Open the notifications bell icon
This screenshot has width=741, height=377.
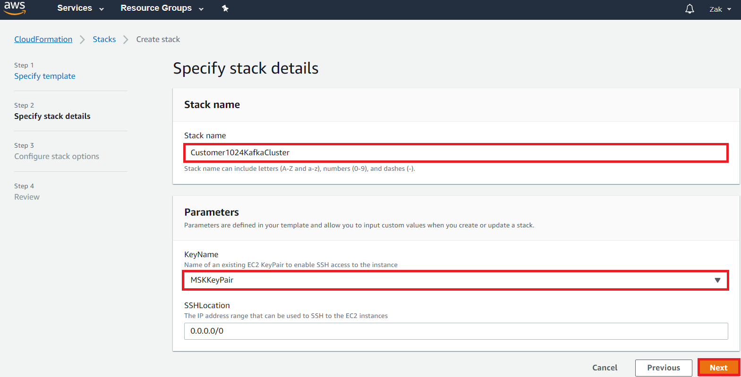(x=690, y=9)
